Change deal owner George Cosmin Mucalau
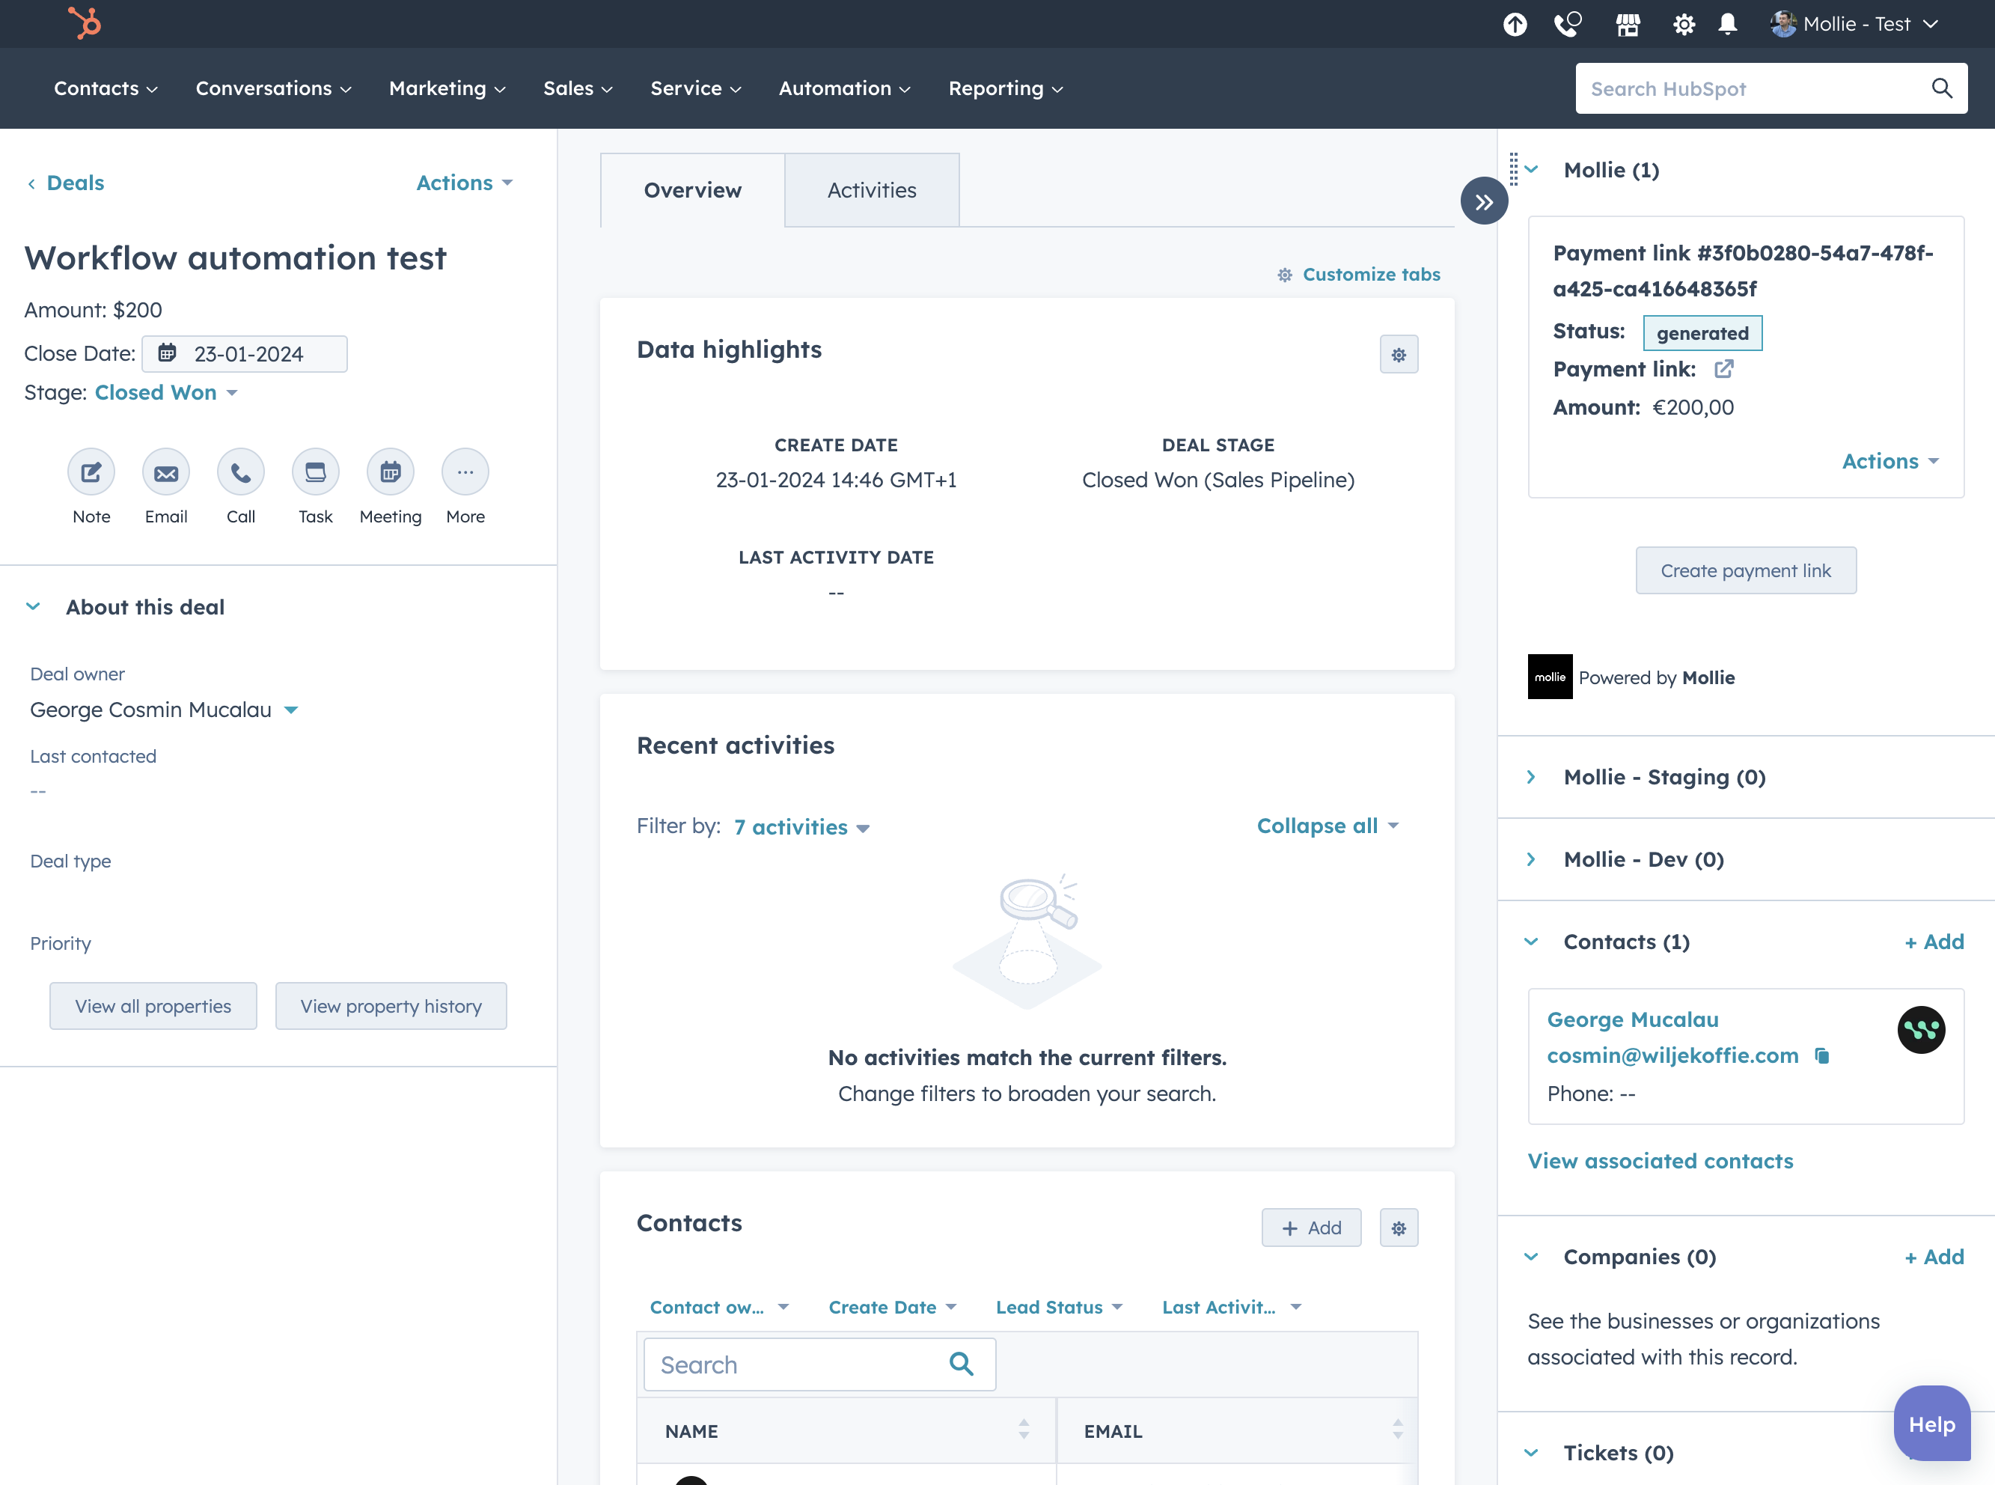 [164, 710]
